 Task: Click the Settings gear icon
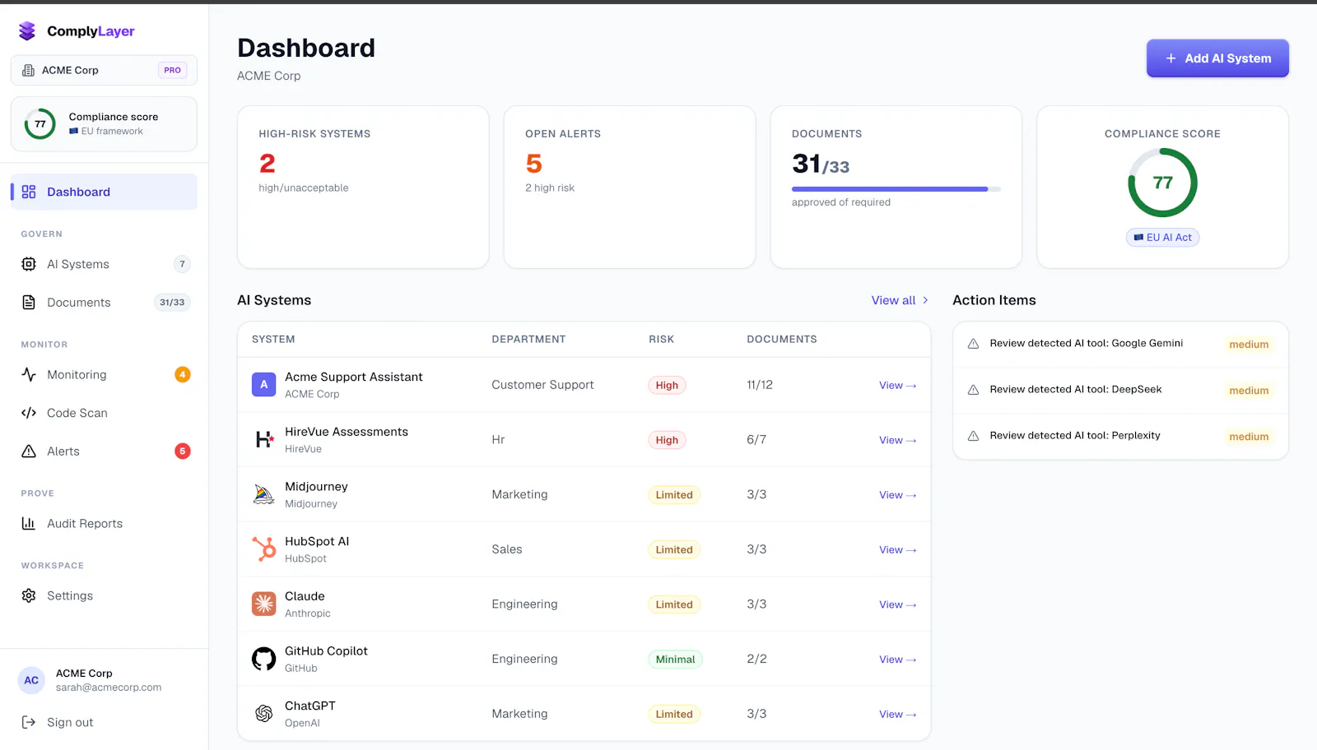click(29, 595)
